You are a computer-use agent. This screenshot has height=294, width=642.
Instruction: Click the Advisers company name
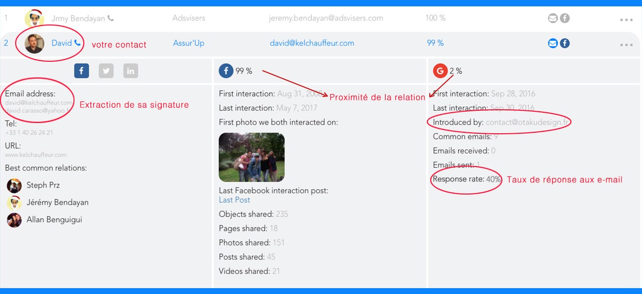pos(189,18)
